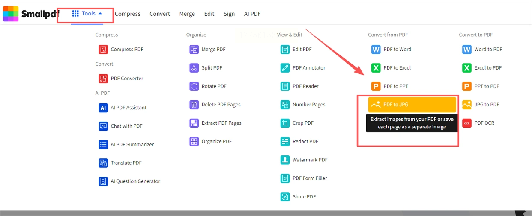Collapse the Tools dropdown menu
Screen dimensions: 532x216
click(87, 14)
